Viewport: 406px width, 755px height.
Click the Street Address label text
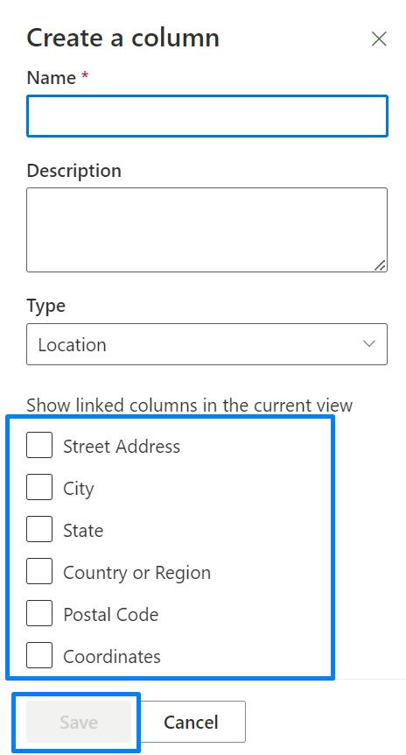click(122, 447)
